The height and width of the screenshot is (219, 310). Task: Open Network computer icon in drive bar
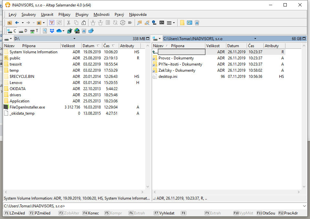(91, 31)
